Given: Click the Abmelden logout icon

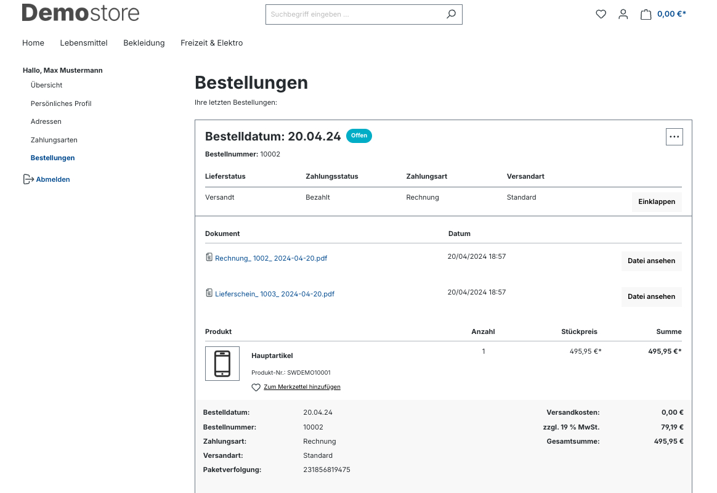Looking at the screenshot, I should tap(28, 179).
